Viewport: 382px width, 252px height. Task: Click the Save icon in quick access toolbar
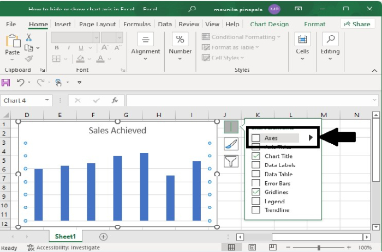[6, 82]
